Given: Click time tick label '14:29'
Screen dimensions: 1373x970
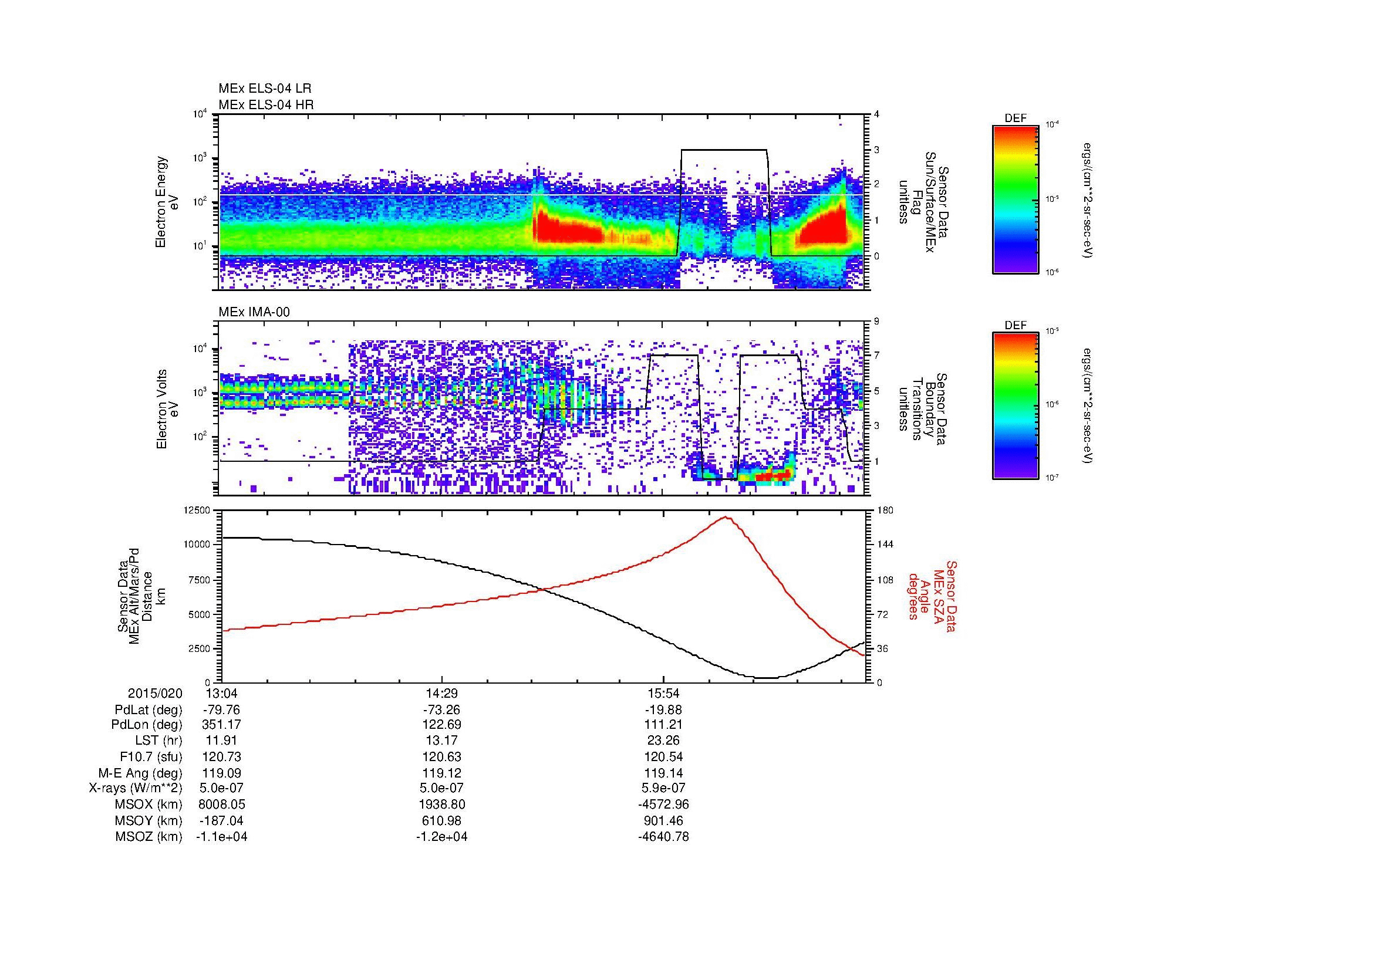Looking at the screenshot, I should [442, 693].
